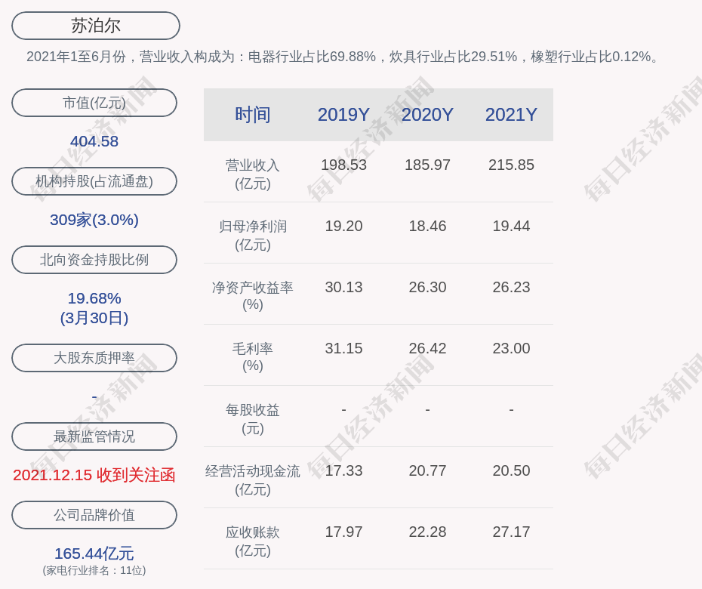The image size is (702, 589).
Task: Click the brand value 165.44亿元
Action: coord(94,554)
